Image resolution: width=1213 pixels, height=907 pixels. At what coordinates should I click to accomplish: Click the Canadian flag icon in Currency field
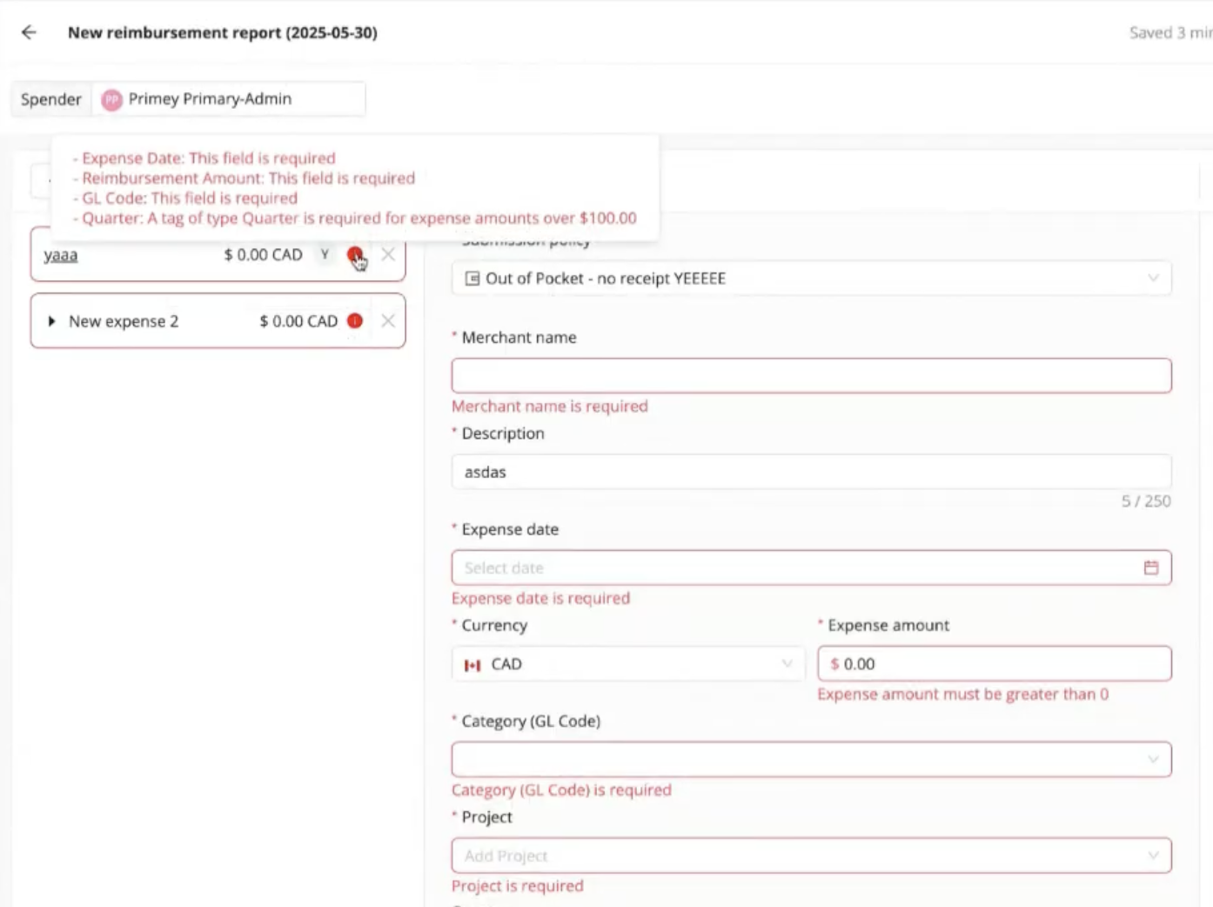(473, 663)
